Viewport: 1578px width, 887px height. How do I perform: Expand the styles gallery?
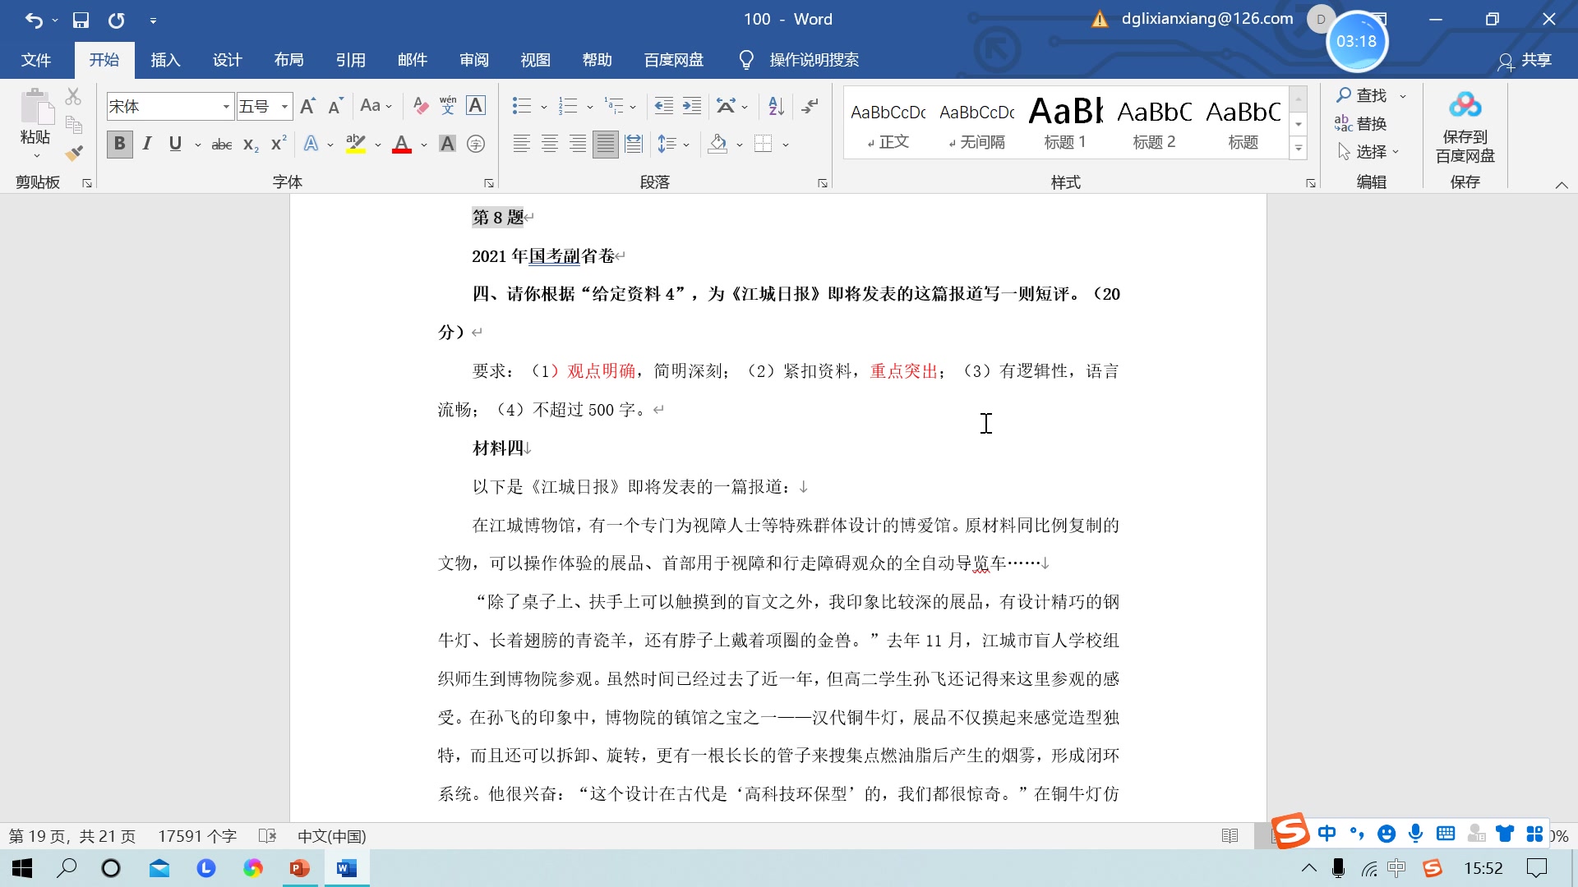click(1299, 149)
